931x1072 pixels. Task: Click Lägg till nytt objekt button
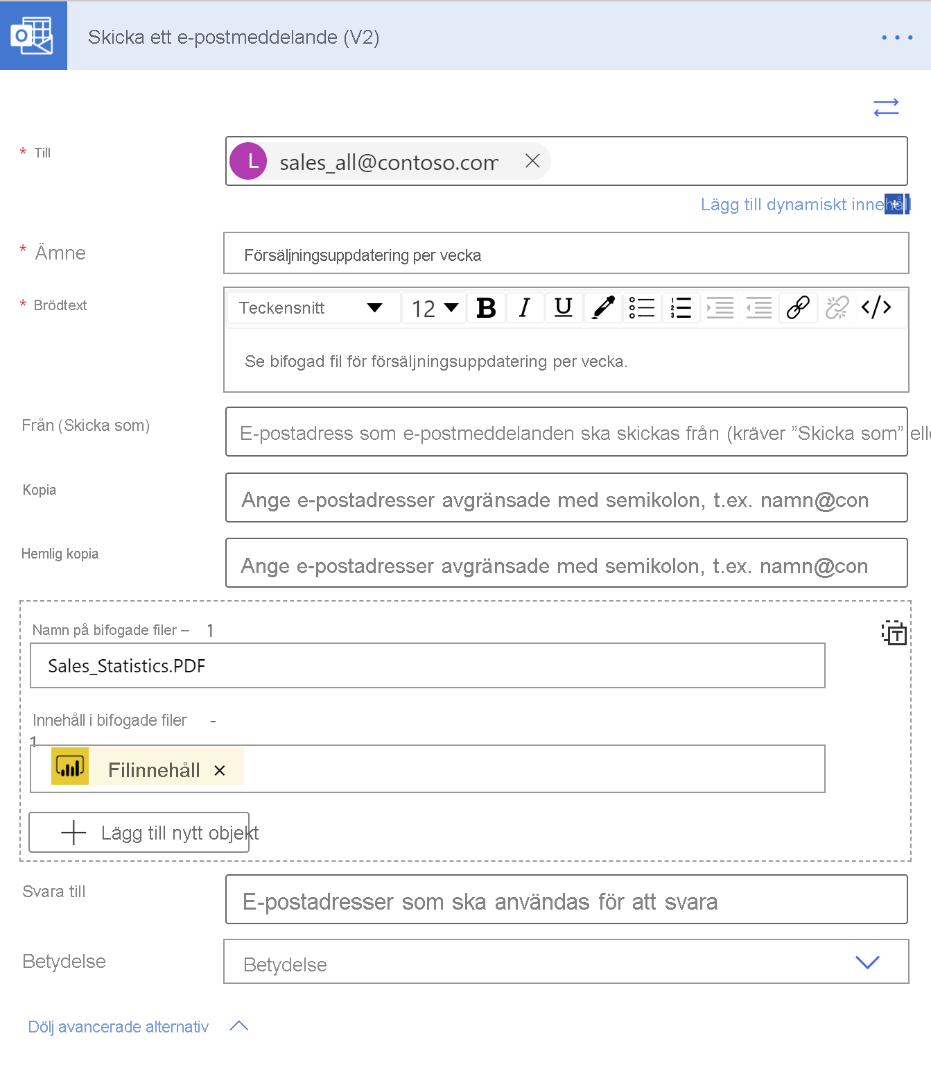139,832
